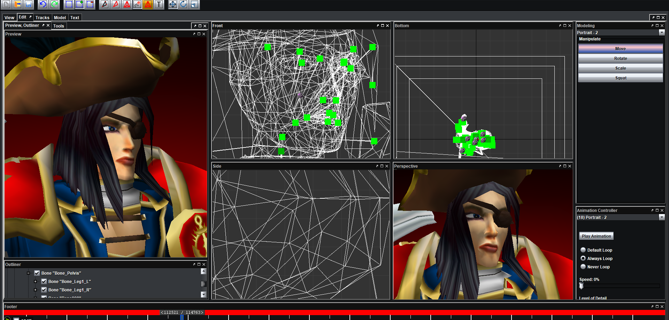Switch to the Tracks tab

(43, 17)
